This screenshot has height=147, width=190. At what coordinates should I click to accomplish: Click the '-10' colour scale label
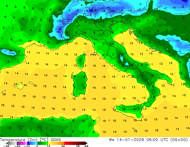click(x=27, y=146)
